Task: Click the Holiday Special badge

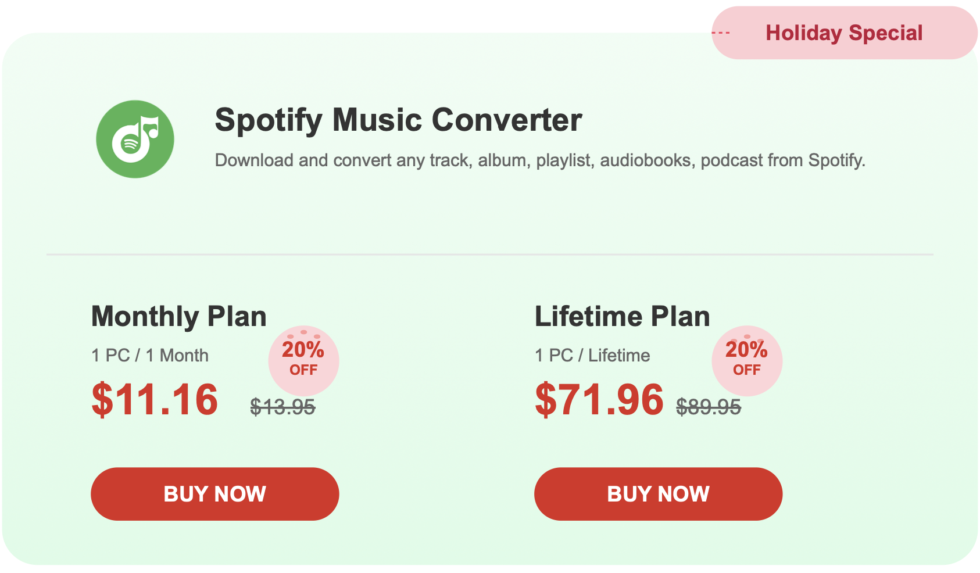Action: (x=845, y=33)
